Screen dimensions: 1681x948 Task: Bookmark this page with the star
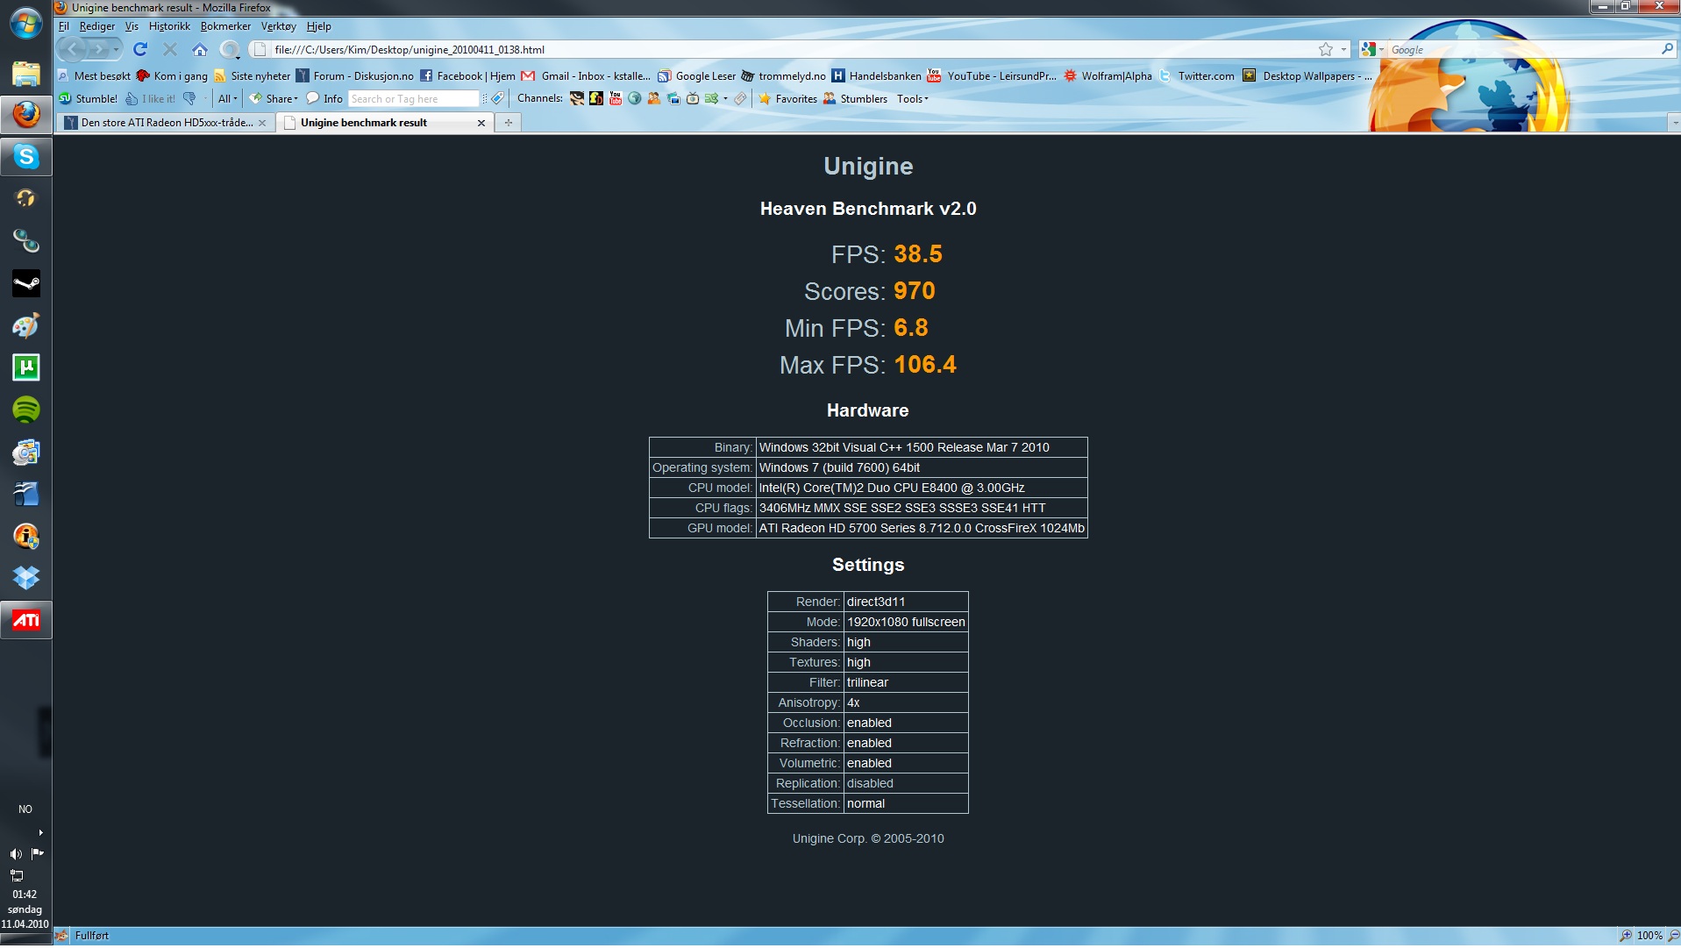(x=1325, y=50)
